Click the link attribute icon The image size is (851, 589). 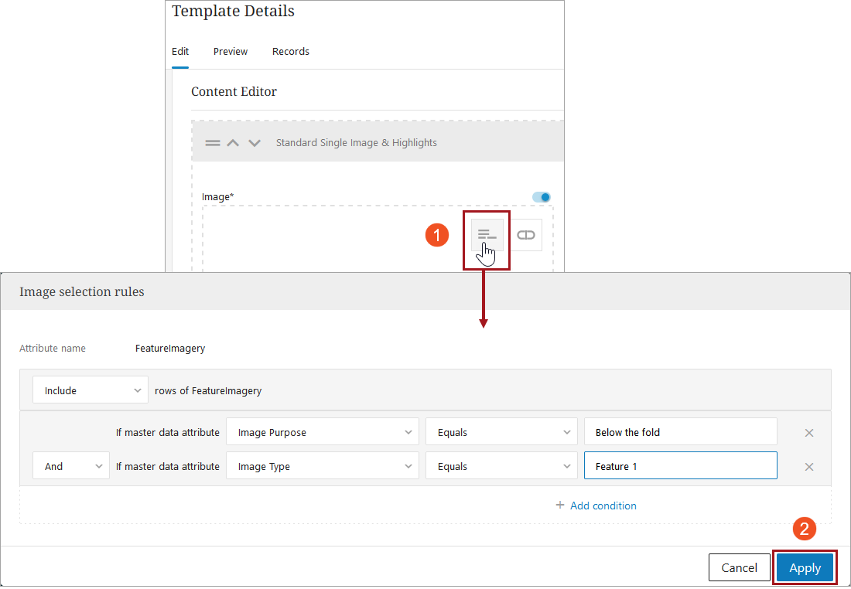[526, 235]
